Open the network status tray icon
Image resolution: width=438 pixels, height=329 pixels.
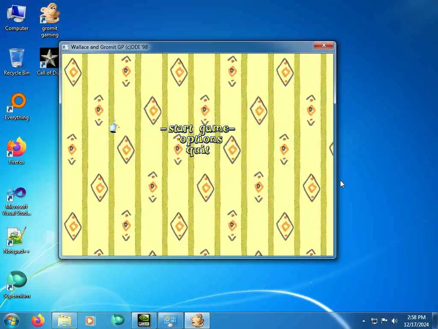374,321
